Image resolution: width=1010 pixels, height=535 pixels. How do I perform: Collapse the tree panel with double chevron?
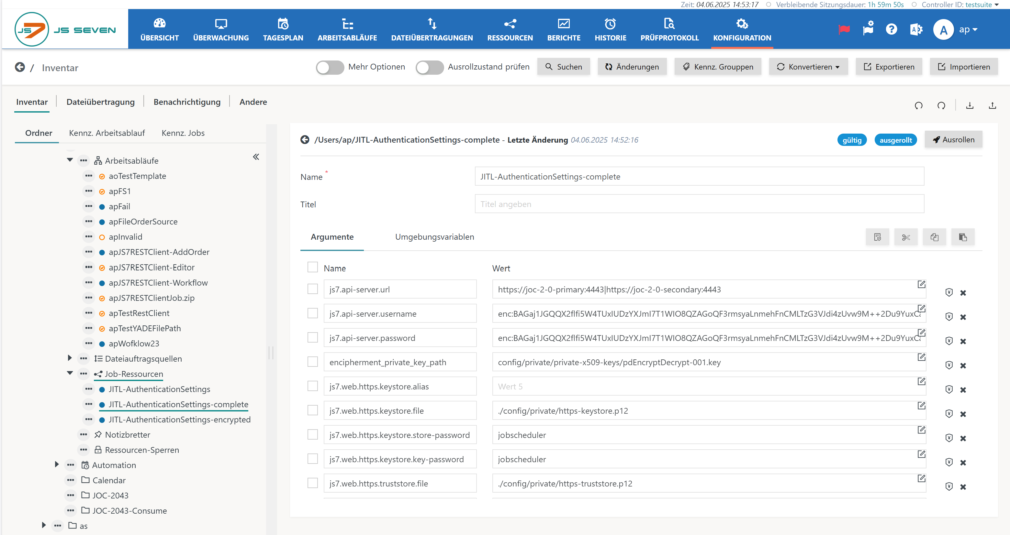(x=256, y=157)
